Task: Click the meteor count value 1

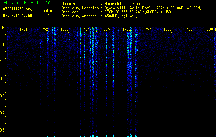Action: click(x=49, y=16)
